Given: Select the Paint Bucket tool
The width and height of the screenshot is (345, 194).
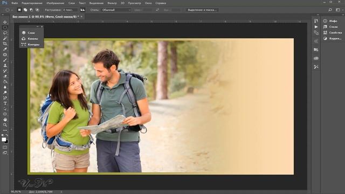Looking at the screenshot, I should pos(5,81).
